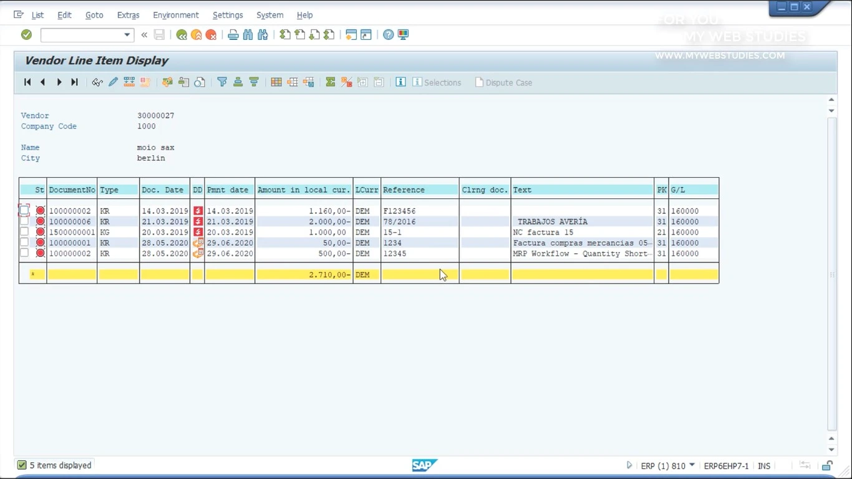852x479 pixels.
Task: Open the Environment menu
Action: 176,15
